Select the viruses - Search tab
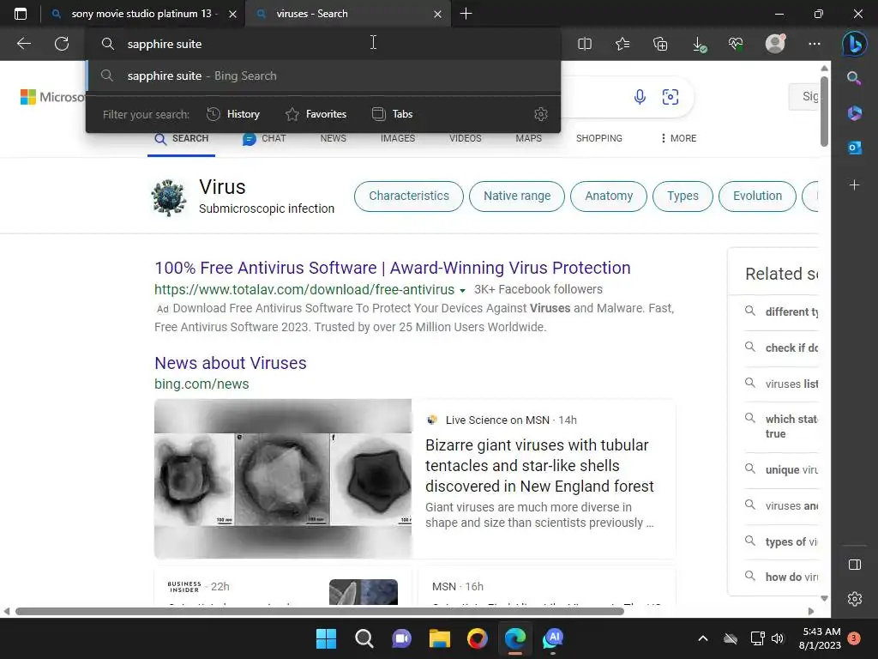The image size is (878, 659). [x=347, y=14]
